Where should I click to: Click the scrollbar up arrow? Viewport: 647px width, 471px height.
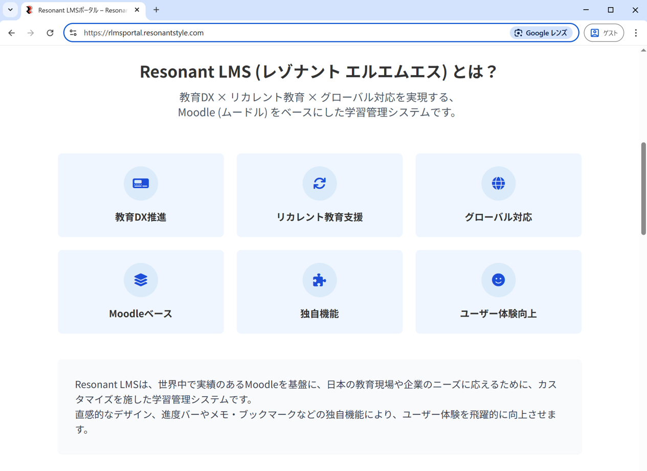tap(643, 50)
